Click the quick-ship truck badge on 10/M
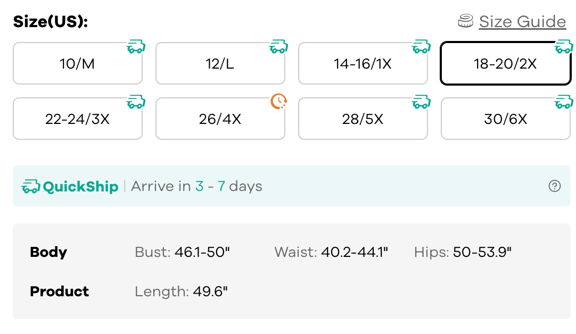The image size is (576, 334). (136, 47)
